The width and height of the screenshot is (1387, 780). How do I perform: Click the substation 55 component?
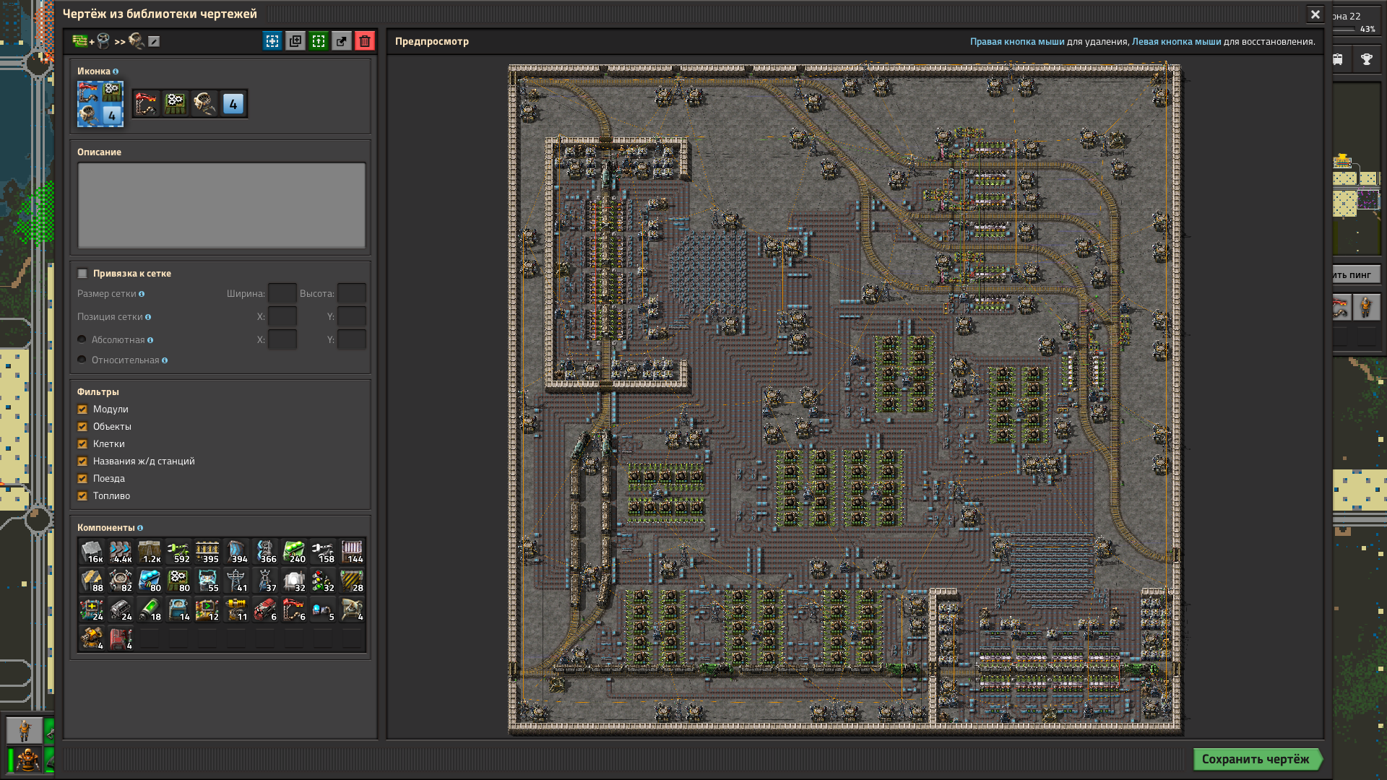coord(207,581)
